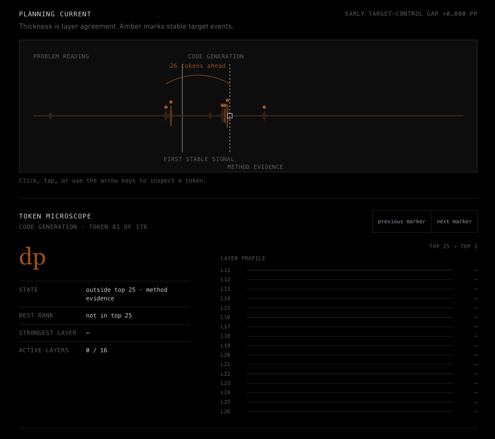Click the 'outside top 25 · method evidence' state value
This screenshot has width=495, height=439.
127,294
